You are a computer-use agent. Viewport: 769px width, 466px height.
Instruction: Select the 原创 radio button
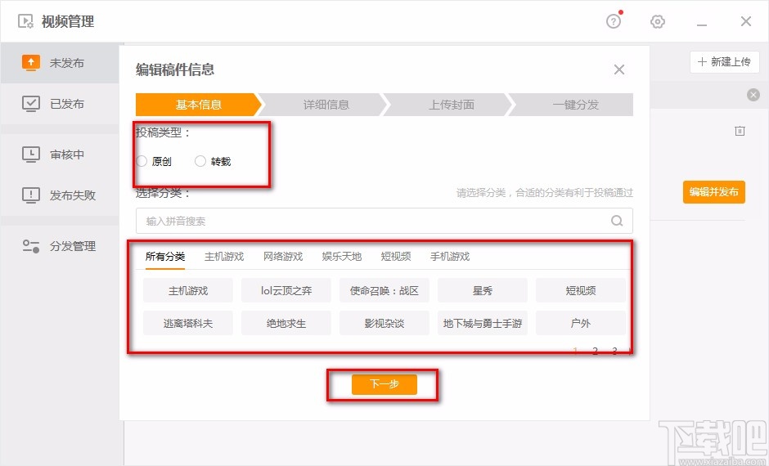click(x=142, y=161)
